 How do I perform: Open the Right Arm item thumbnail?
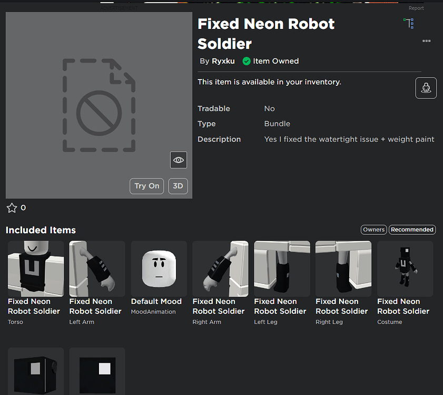point(220,269)
